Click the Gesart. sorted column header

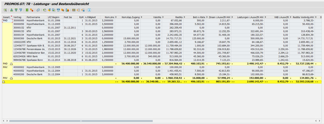click(7, 17)
